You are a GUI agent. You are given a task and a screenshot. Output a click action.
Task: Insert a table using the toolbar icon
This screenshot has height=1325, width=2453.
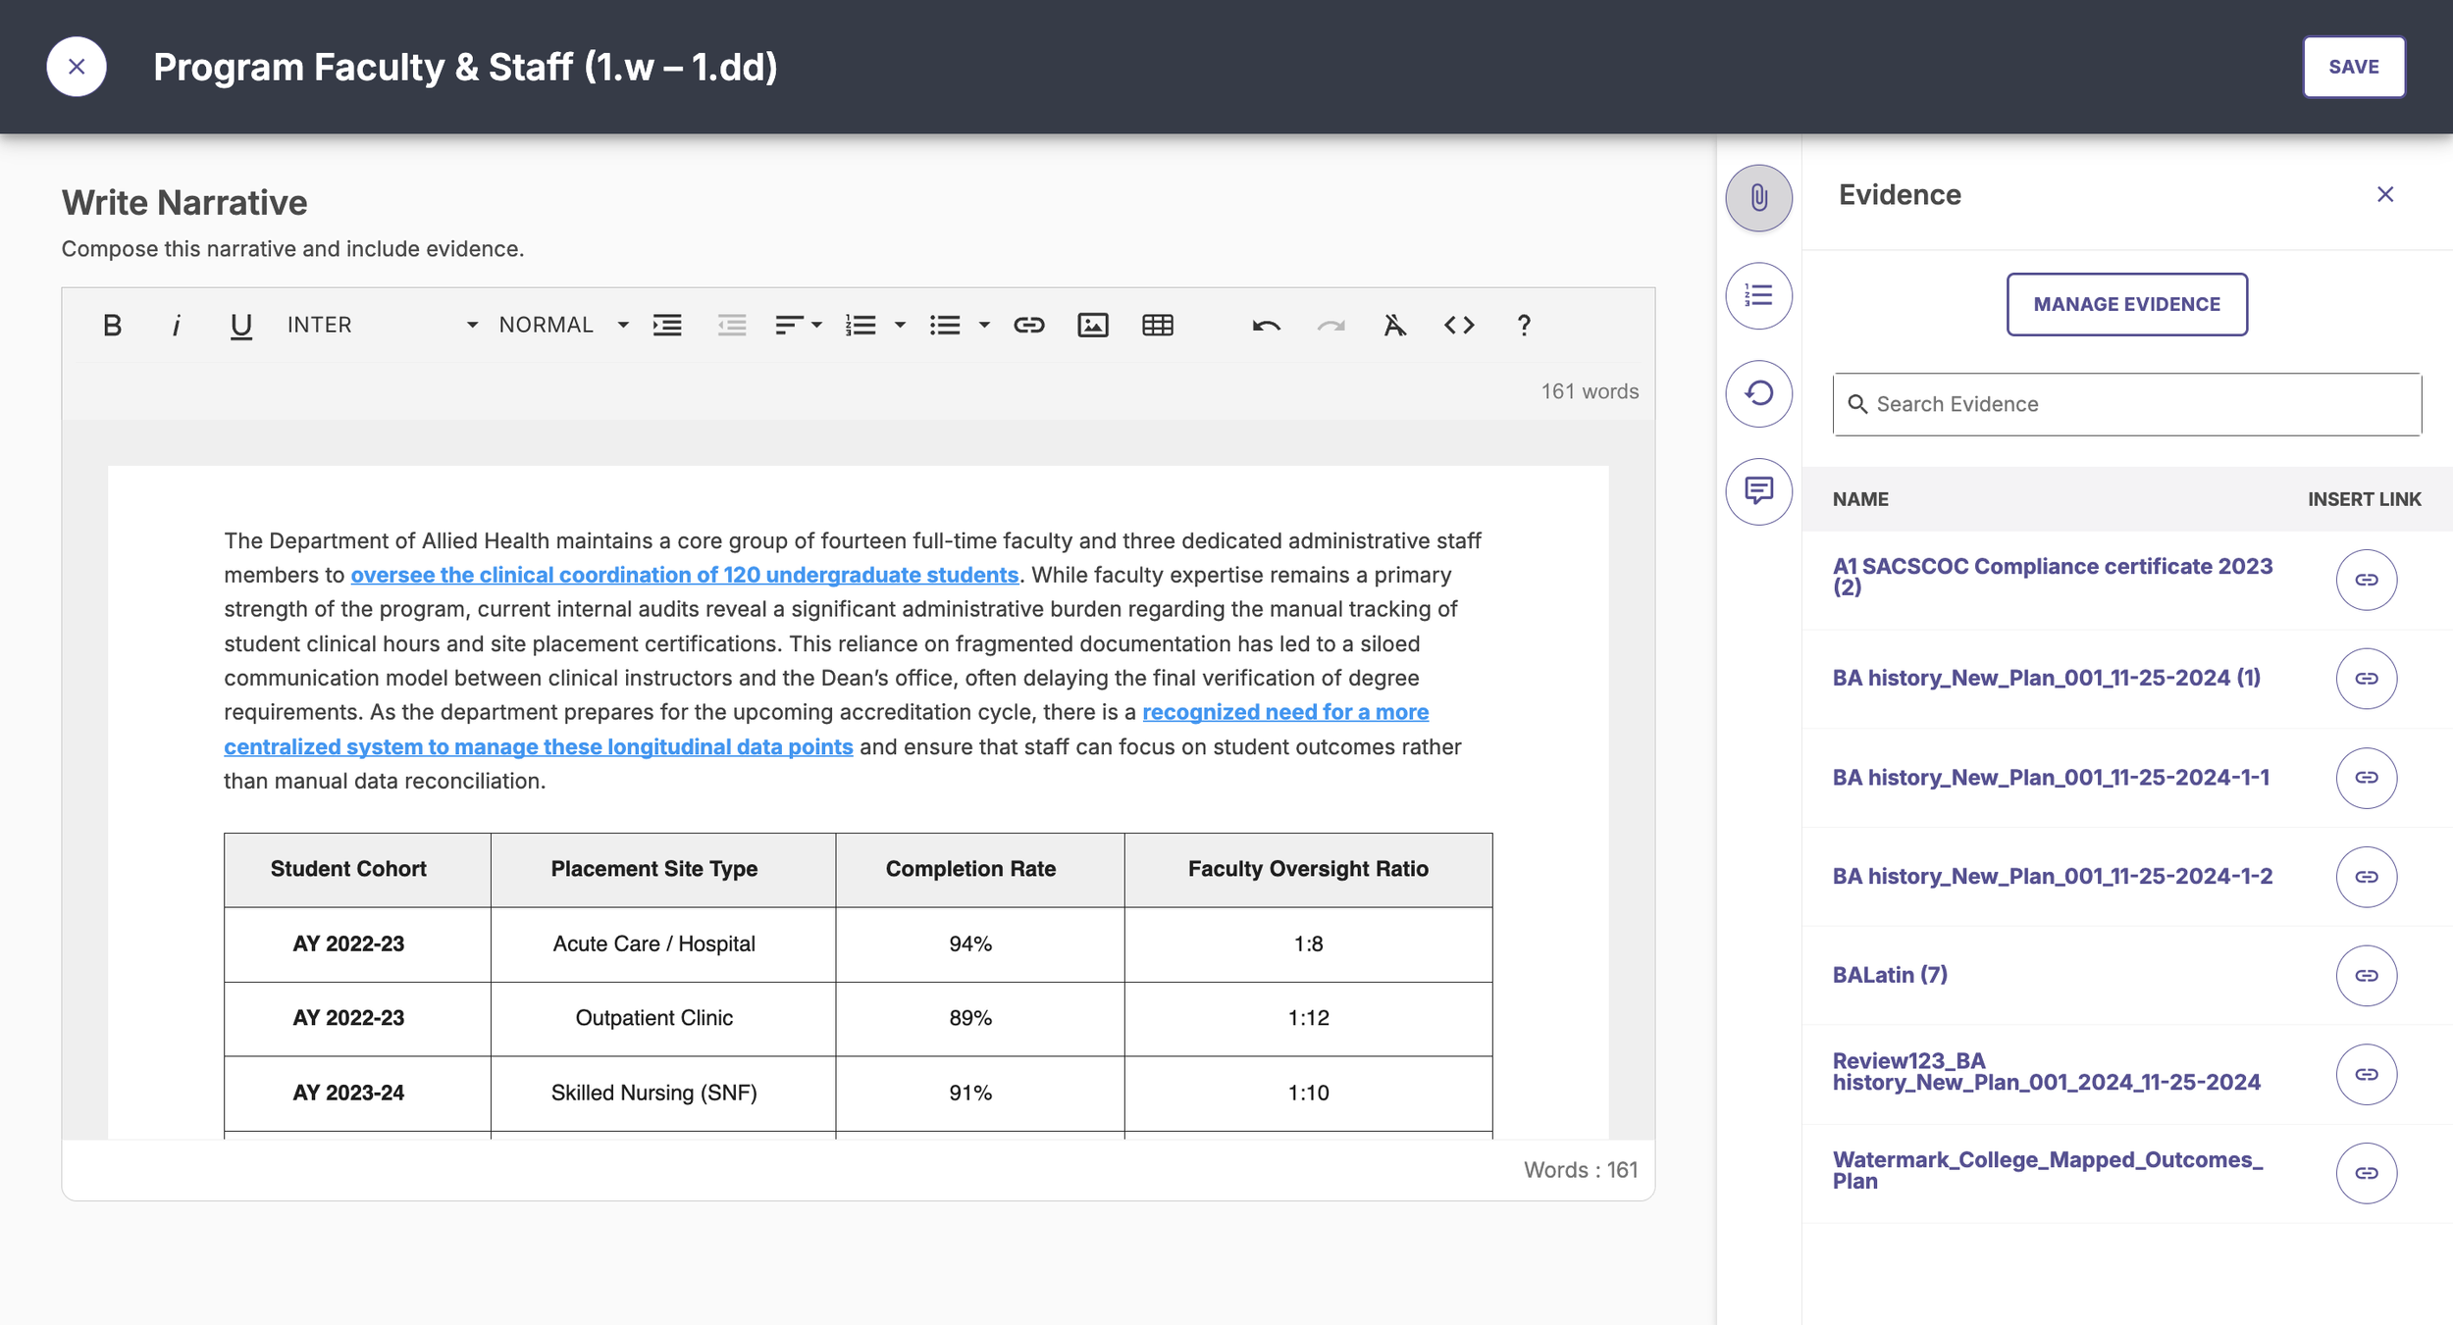1157,325
